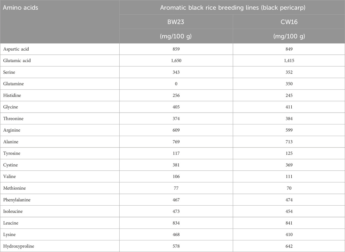Click the "Amino acids" column header
Viewport: 345px width, 252px height.
(x=20, y=8)
